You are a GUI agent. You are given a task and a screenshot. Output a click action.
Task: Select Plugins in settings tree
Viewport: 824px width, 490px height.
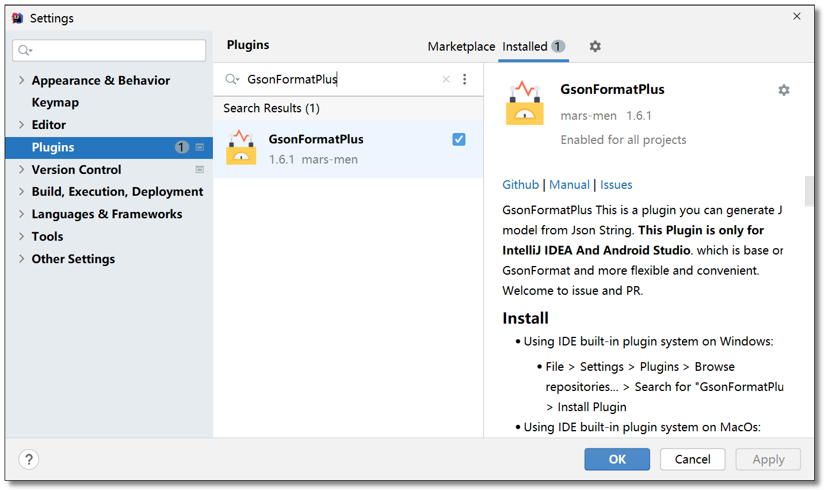(x=109, y=147)
